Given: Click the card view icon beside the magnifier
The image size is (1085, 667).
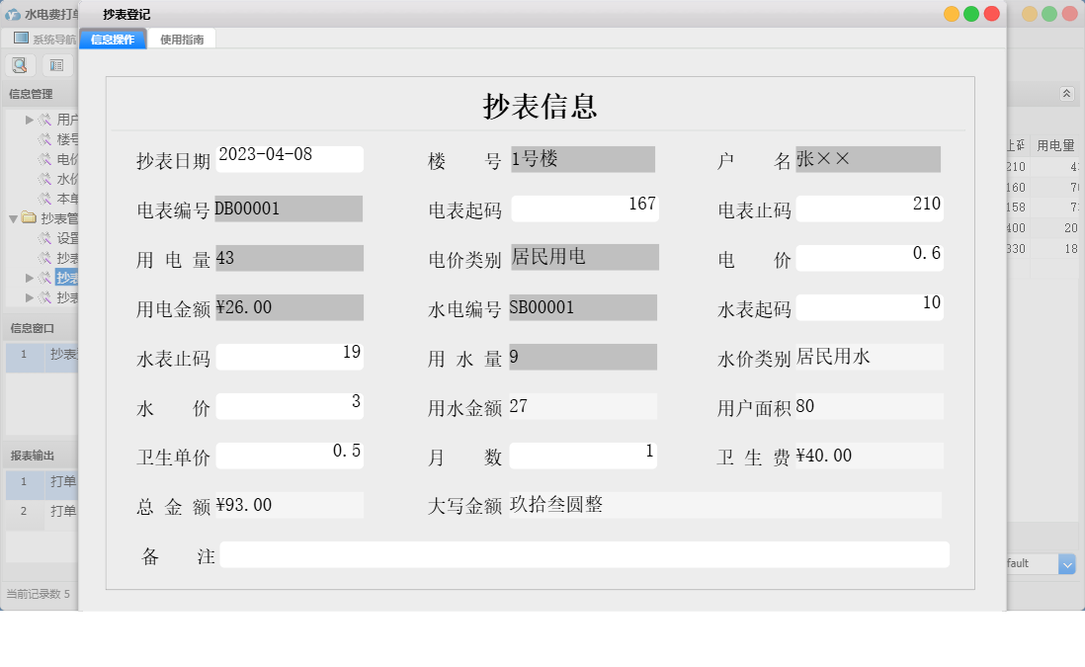Looking at the screenshot, I should click(55, 65).
